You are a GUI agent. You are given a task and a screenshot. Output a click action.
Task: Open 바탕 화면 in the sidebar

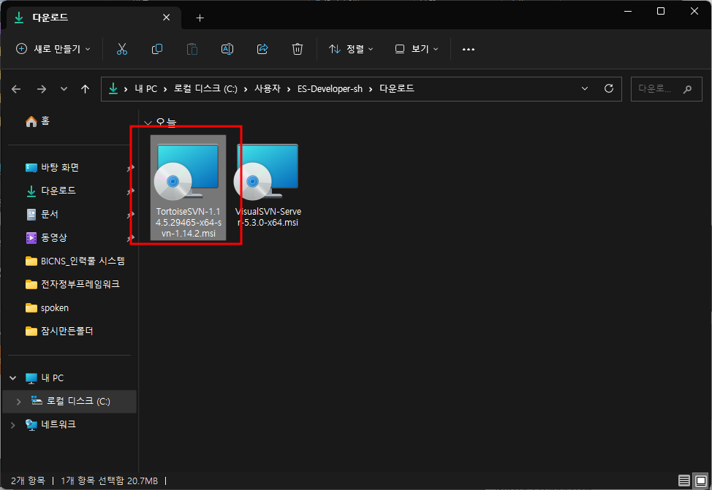(52, 167)
